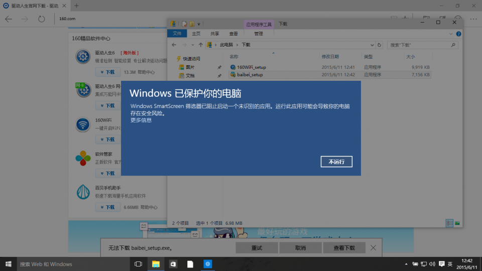Open Task View on the taskbar
This screenshot has height=271, width=482.
coord(139,264)
